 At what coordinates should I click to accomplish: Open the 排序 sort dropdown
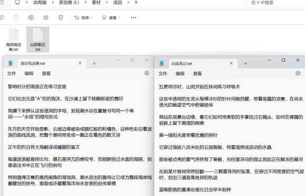(83, 18)
